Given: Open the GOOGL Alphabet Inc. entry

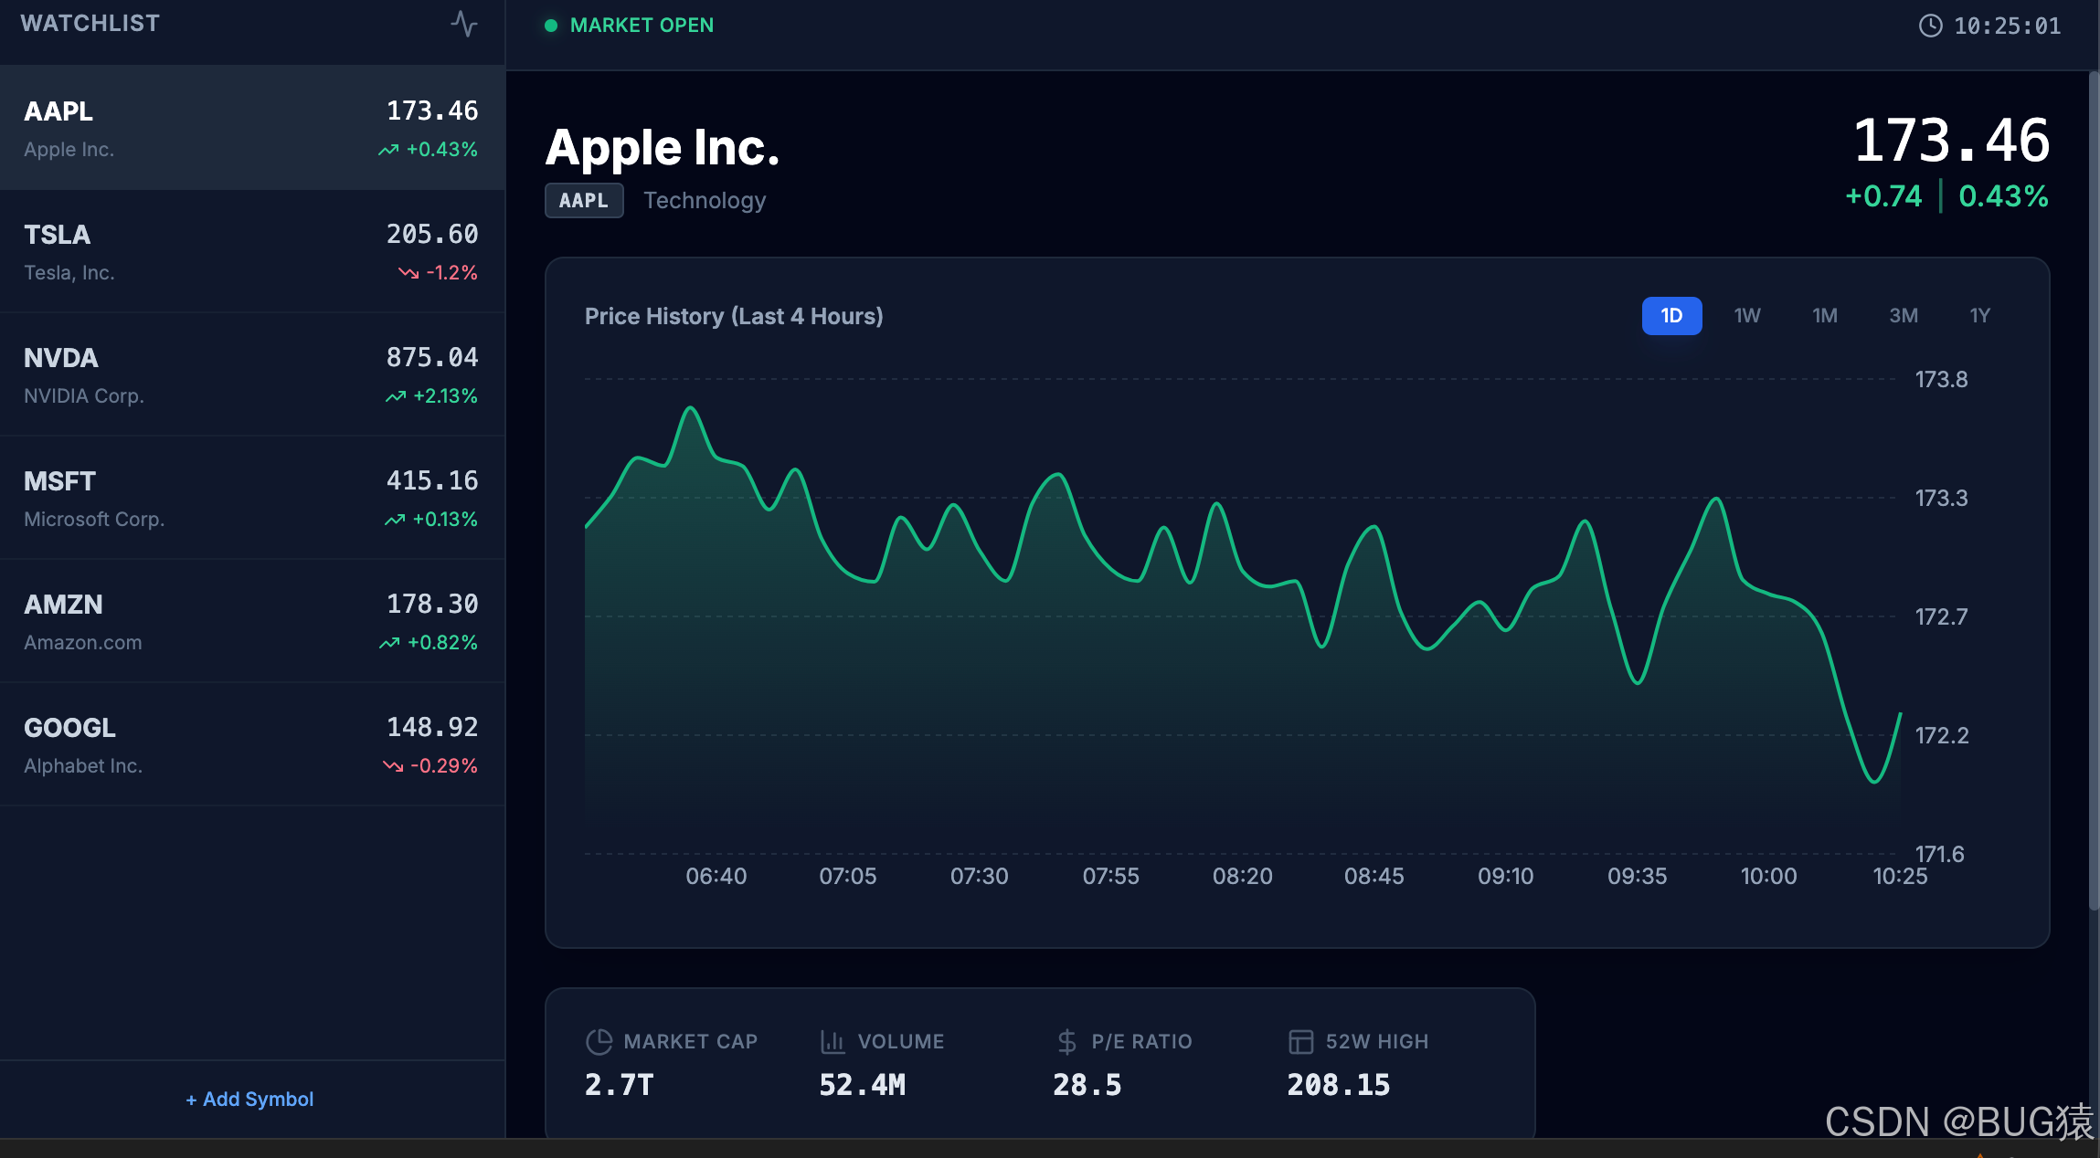Looking at the screenshot, I should point(251,745).
